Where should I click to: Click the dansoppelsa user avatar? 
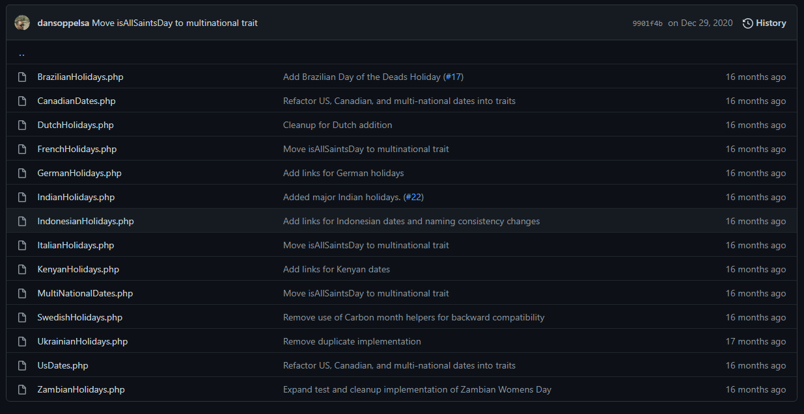click(x=22, y=23)
